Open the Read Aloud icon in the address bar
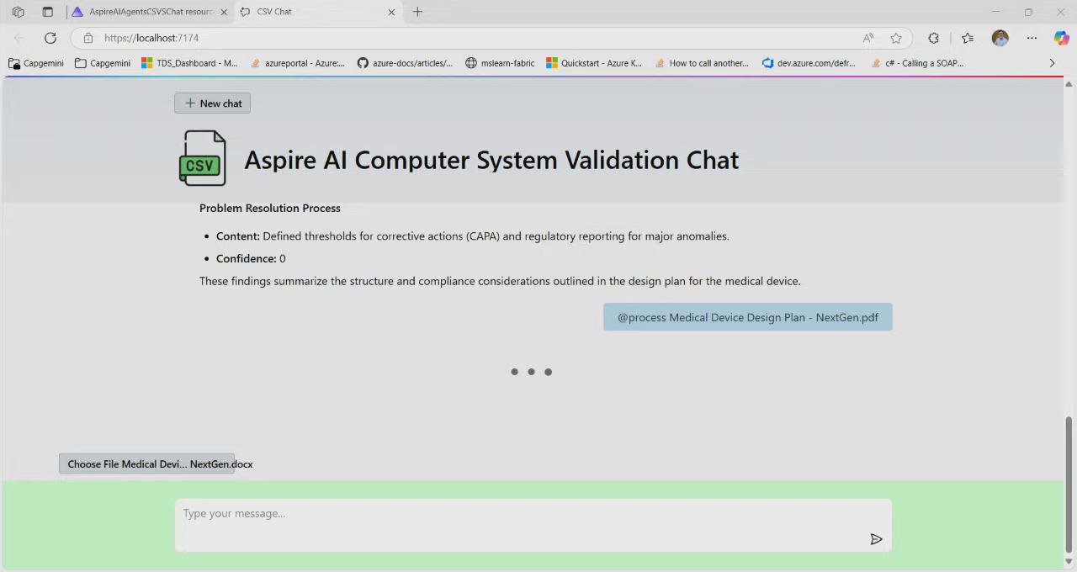This screenshot has width=1077, height=572. click(868, 38)
